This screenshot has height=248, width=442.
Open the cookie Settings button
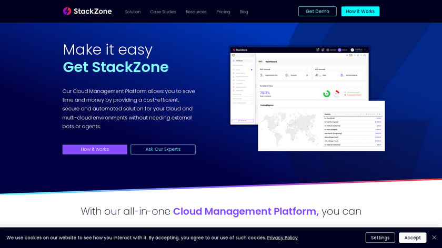[380, 237]
